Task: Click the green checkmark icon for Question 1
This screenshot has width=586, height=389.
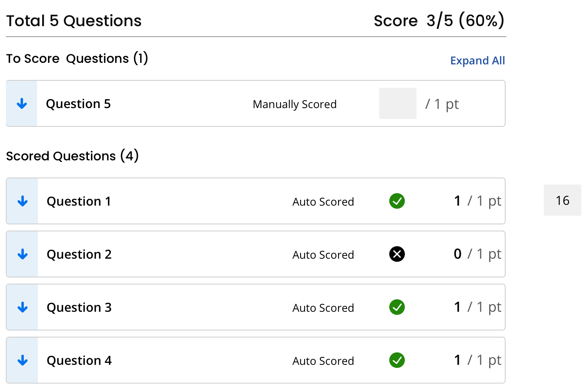Action: [397, 201]
